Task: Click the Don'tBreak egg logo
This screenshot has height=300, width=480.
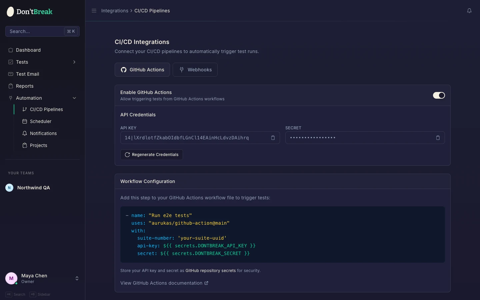Action: [x=10, y=12]
